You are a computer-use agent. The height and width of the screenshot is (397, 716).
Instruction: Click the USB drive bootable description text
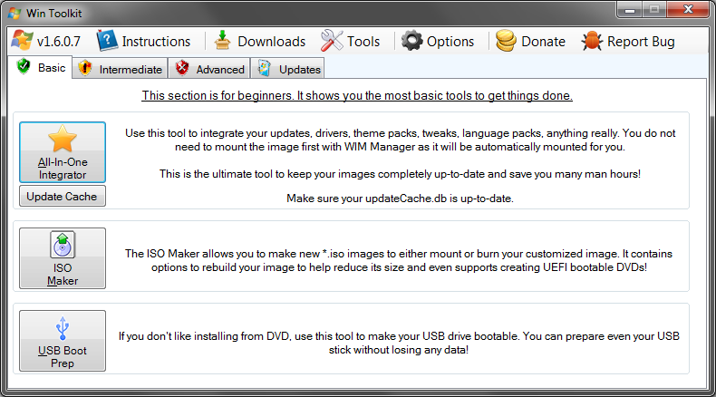[399, 344]
